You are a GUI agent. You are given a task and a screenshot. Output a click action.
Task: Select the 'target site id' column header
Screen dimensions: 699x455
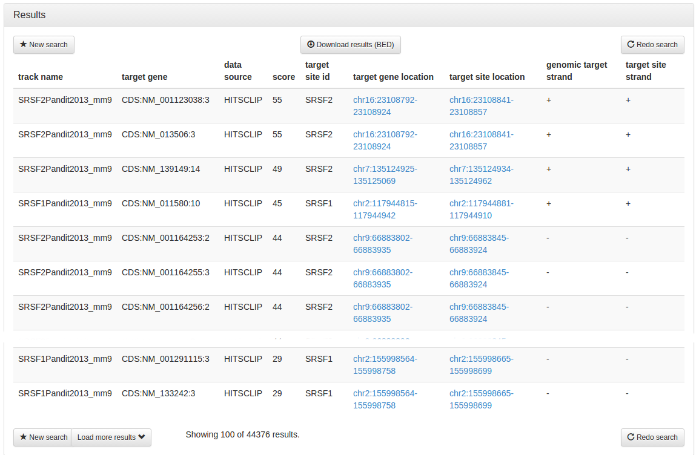(317, 71)
